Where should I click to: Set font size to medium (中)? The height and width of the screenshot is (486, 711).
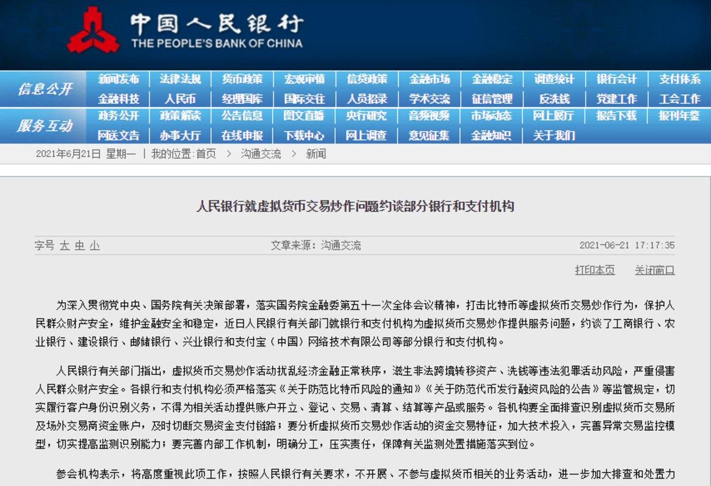tap(80, 246)
